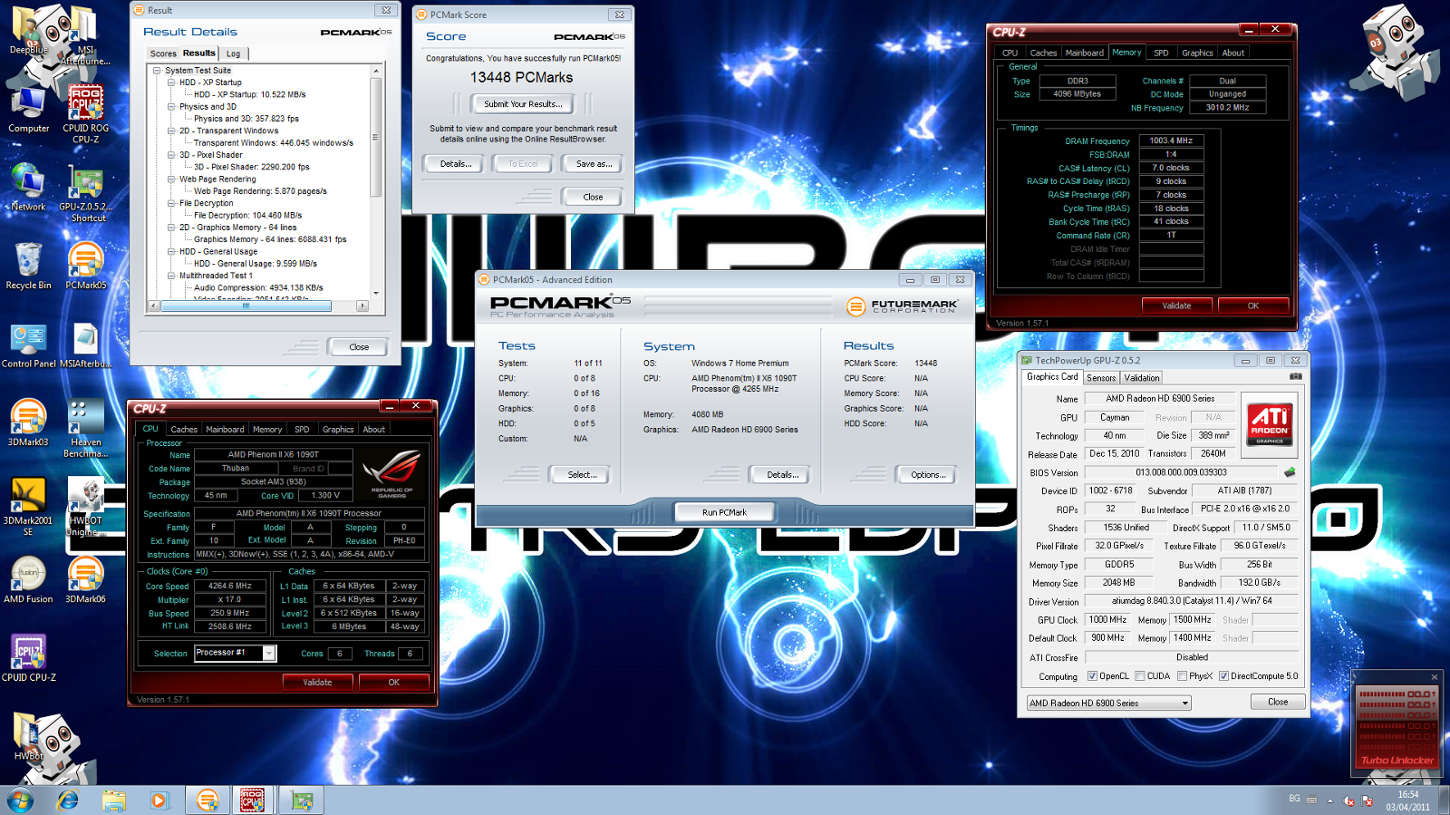Click OK in bottom CPU-Z window
1450x815 pixels.
point(393,683)
